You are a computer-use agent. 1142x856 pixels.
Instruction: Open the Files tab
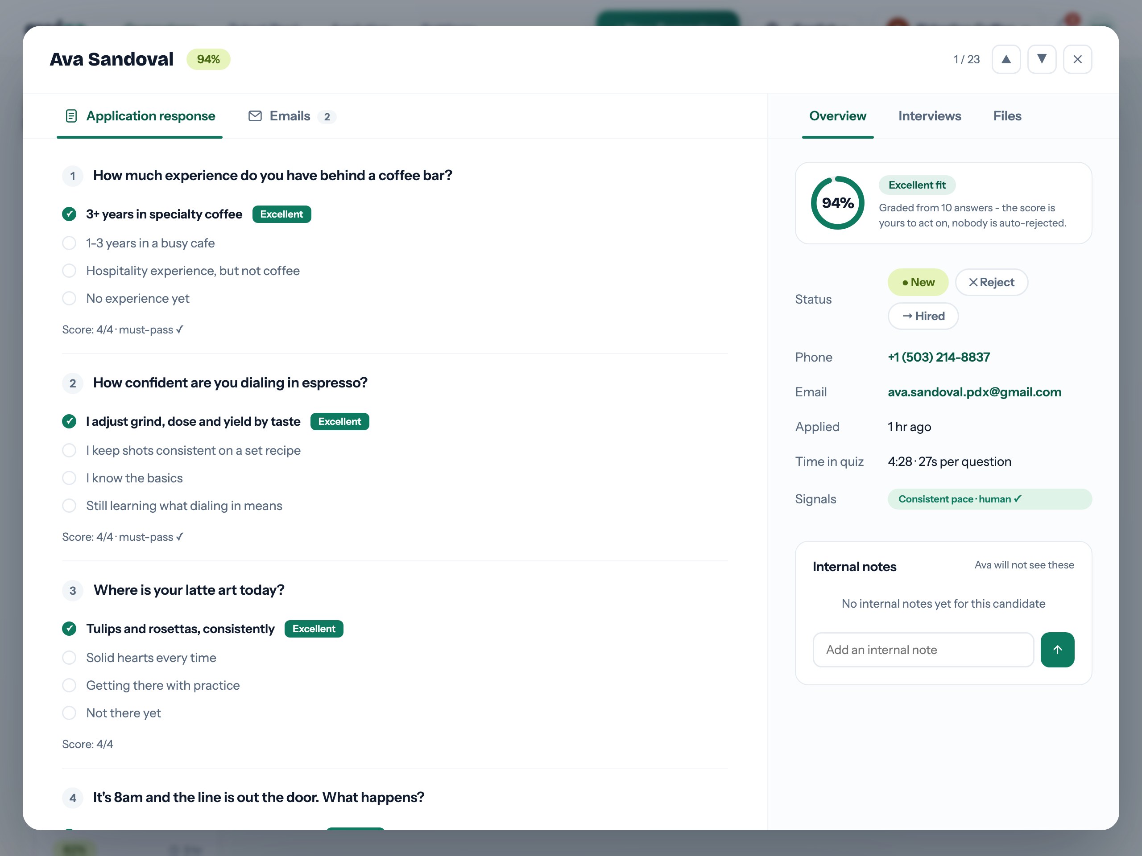click(1007, 116)
